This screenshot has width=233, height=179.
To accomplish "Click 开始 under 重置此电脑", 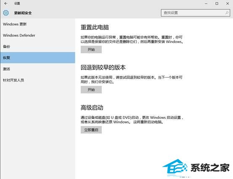I will click(x=91, y=50).
